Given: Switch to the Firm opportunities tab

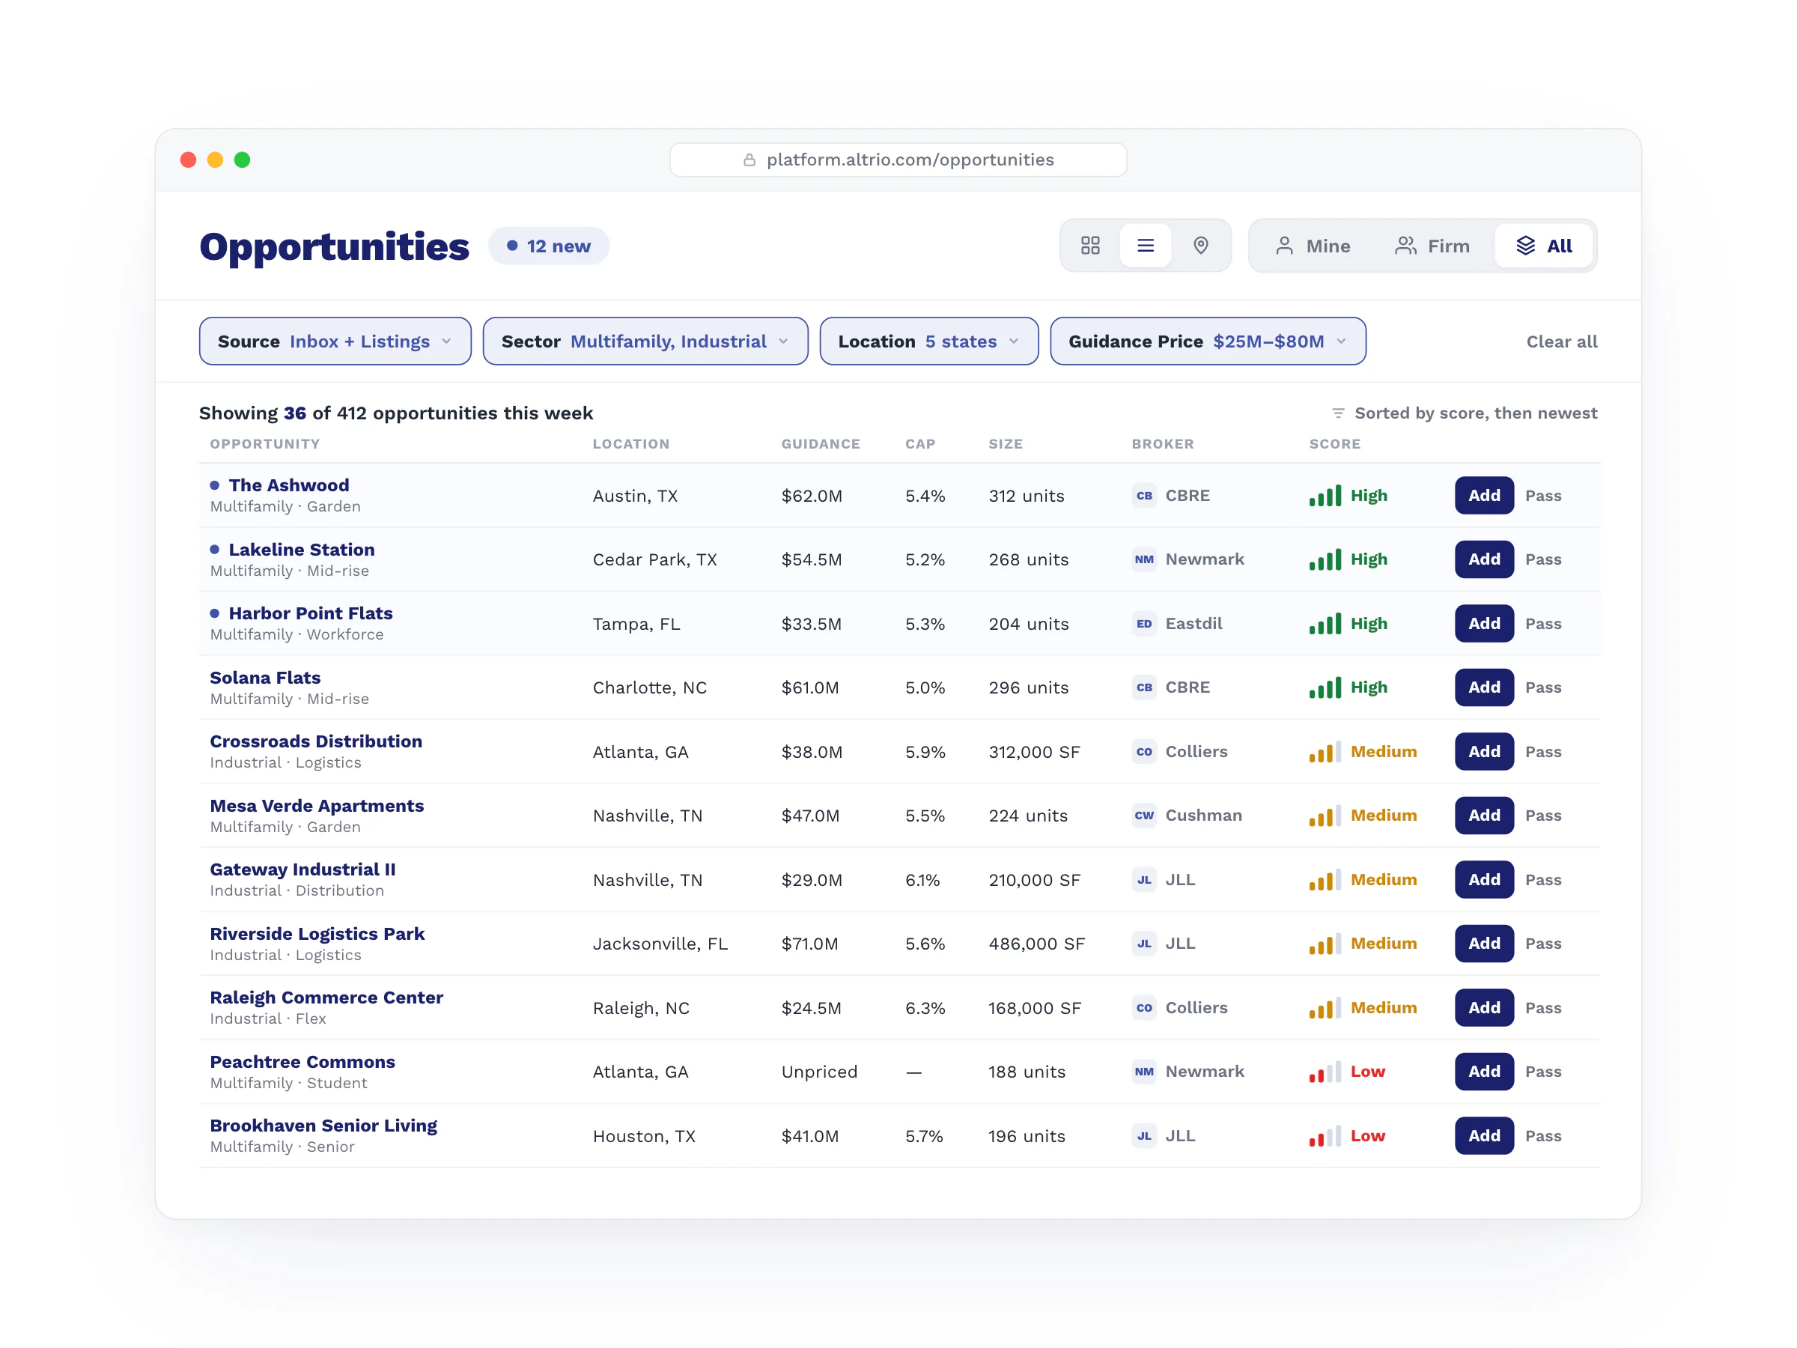Looking at the screenshot, I should coord(1432,246).
